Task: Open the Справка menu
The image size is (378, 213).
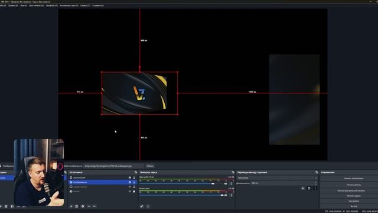Action: [98, 5]
